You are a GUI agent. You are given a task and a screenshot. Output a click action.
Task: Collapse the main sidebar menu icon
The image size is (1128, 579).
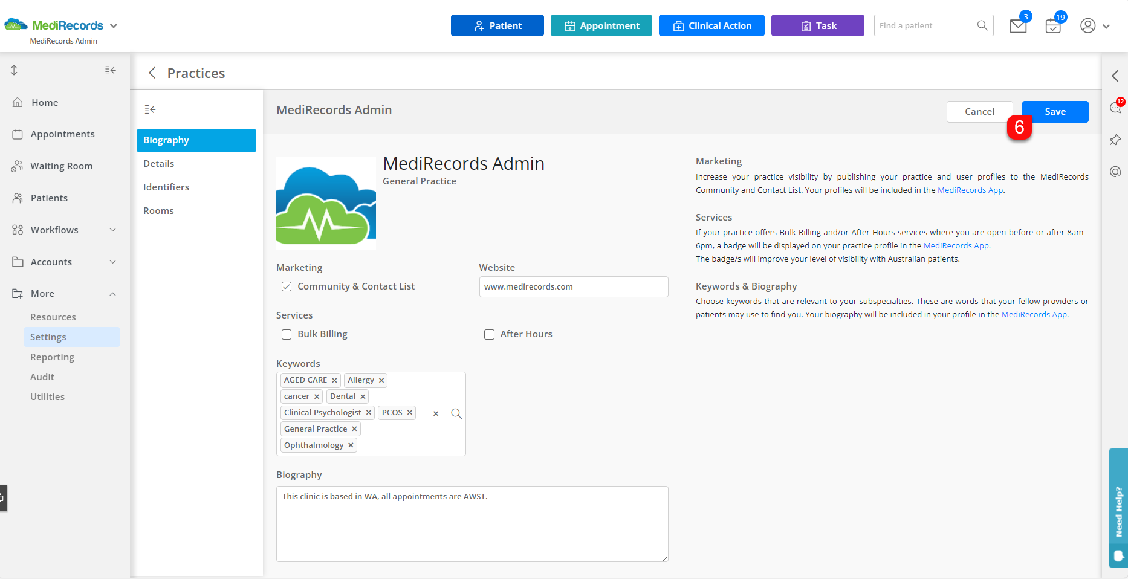tap(110, 70)
